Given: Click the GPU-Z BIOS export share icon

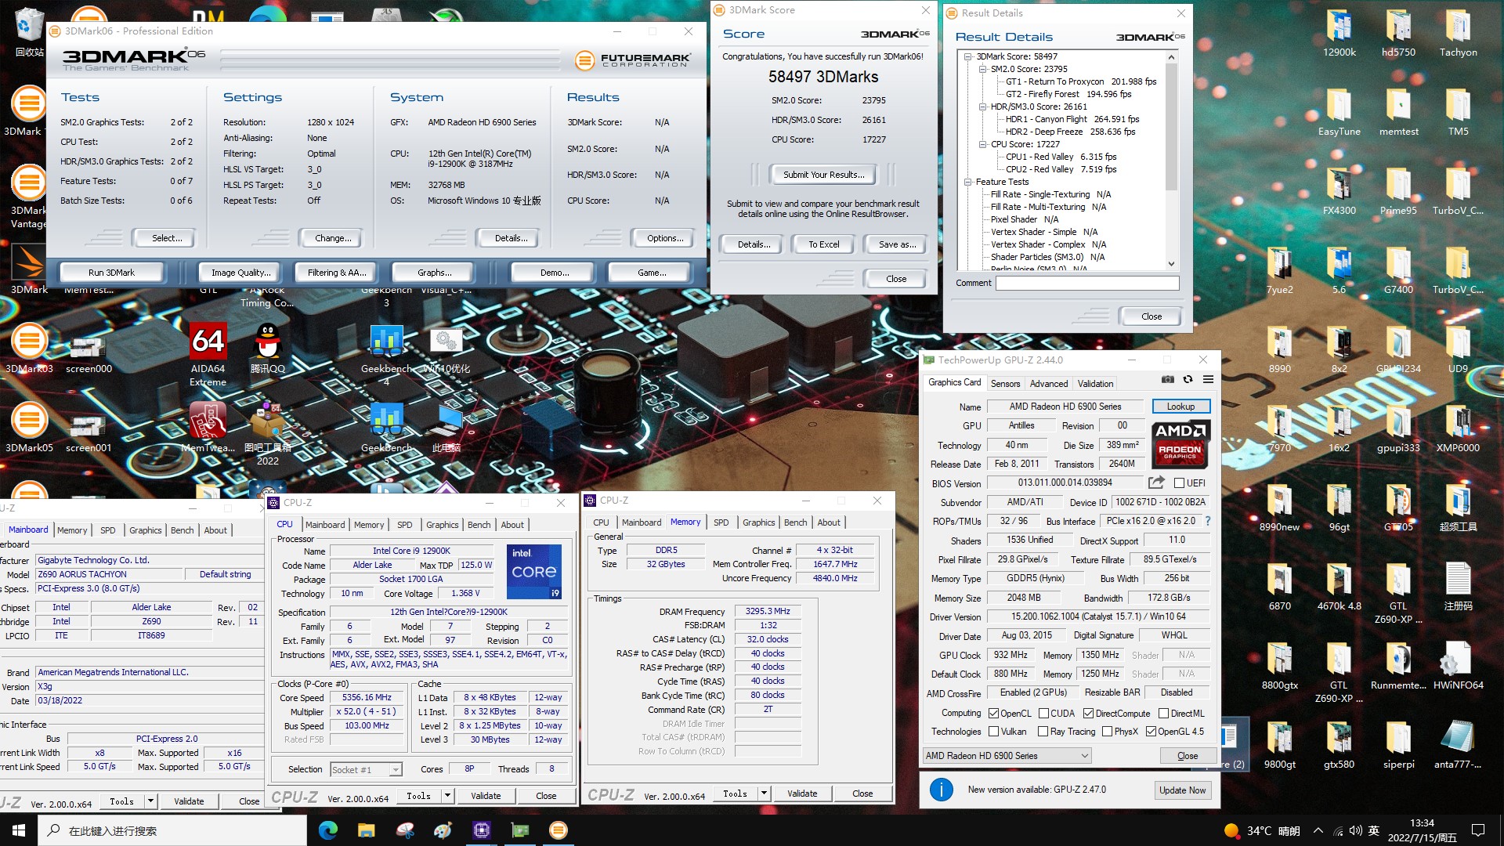Looking at the screenshot, I should tap(1156, 483).
